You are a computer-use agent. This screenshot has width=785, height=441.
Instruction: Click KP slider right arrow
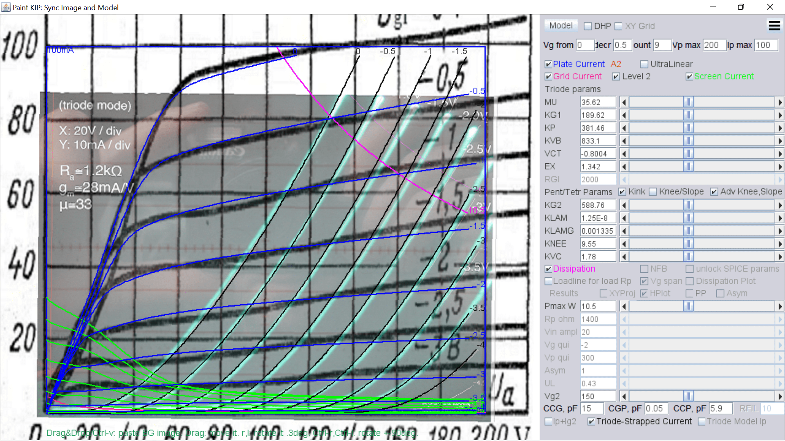pos(780,128)
